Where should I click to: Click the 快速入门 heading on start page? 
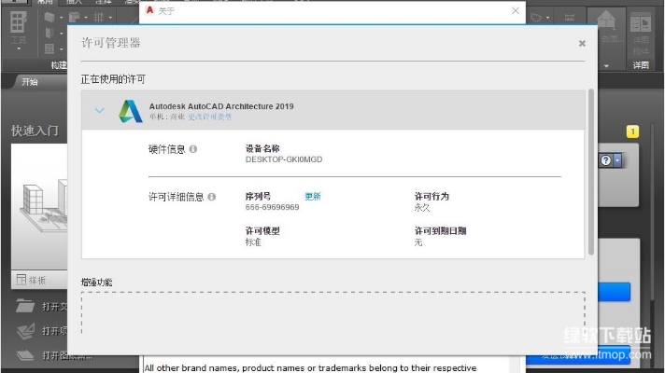point(35,131)
